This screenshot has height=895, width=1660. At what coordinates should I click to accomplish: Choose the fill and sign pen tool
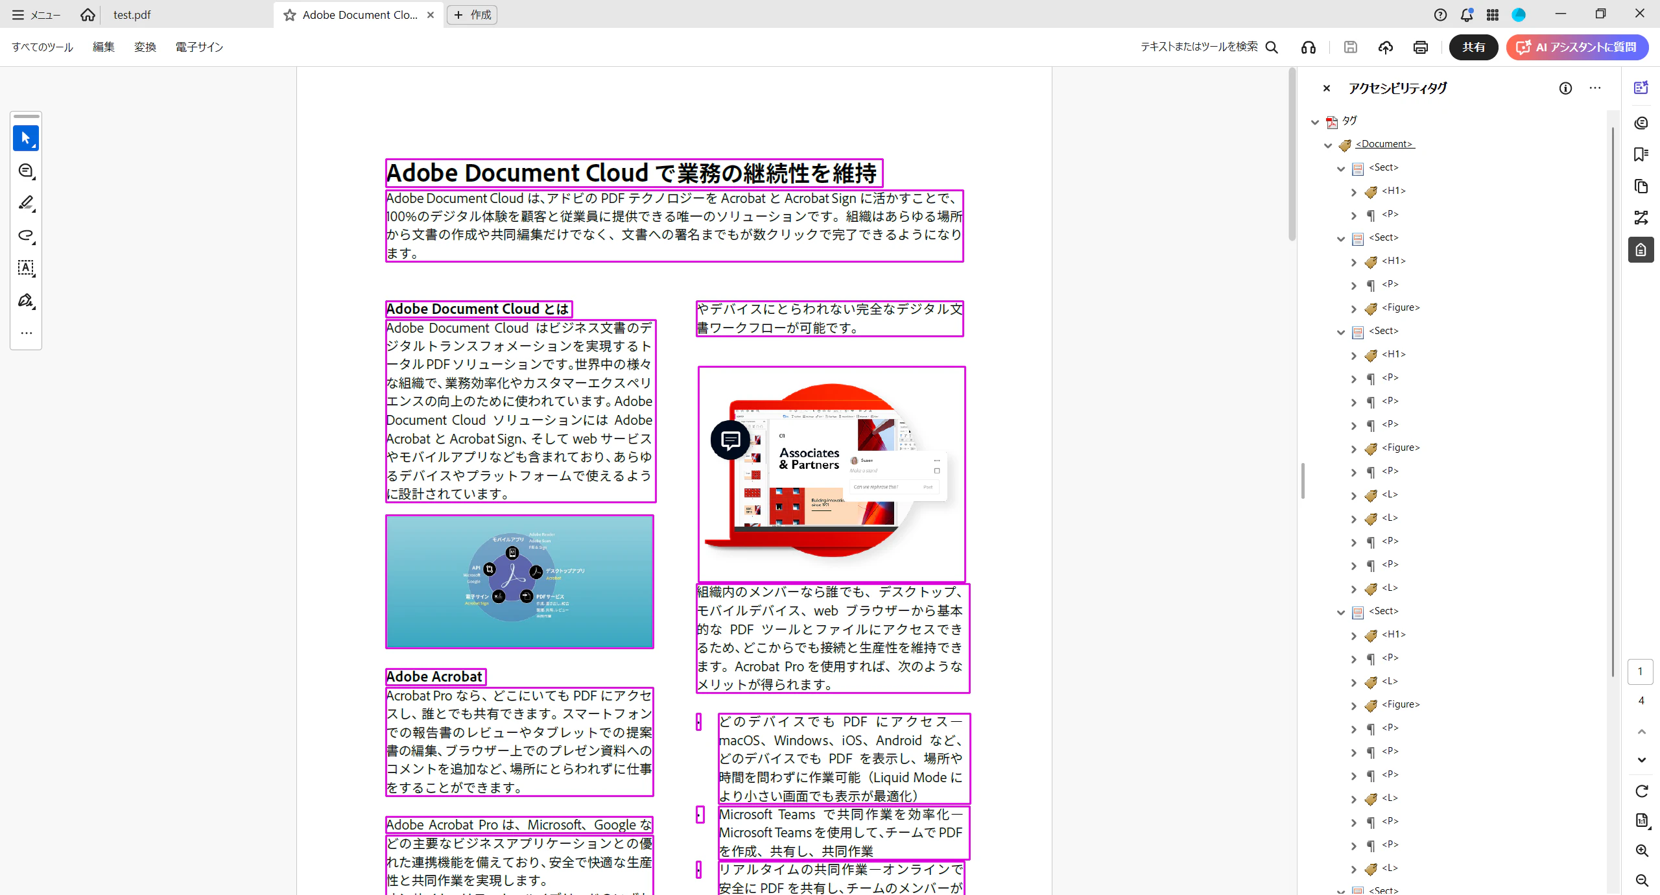tap(26, 300)
